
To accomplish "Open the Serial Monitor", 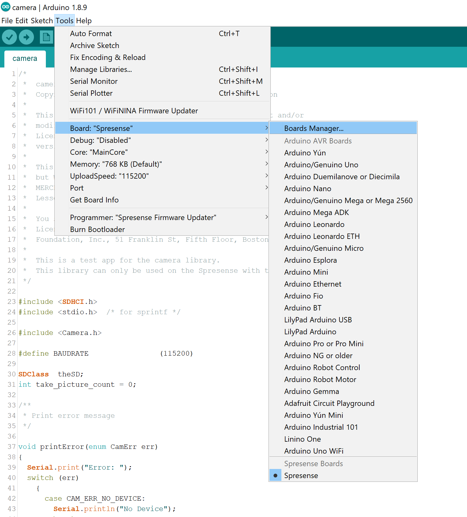I will tap(162, 81).
